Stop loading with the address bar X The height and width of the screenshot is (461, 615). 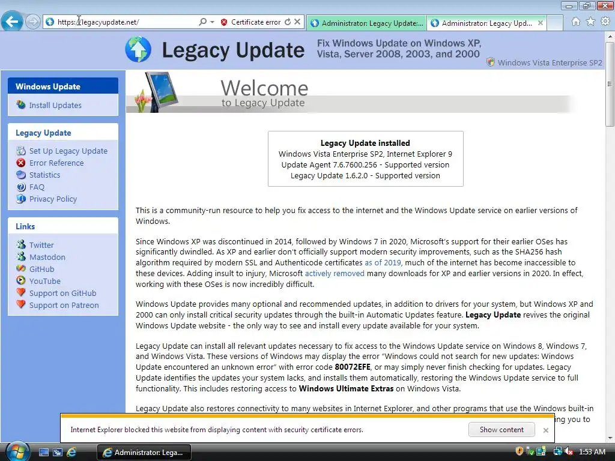pos(297,22)
